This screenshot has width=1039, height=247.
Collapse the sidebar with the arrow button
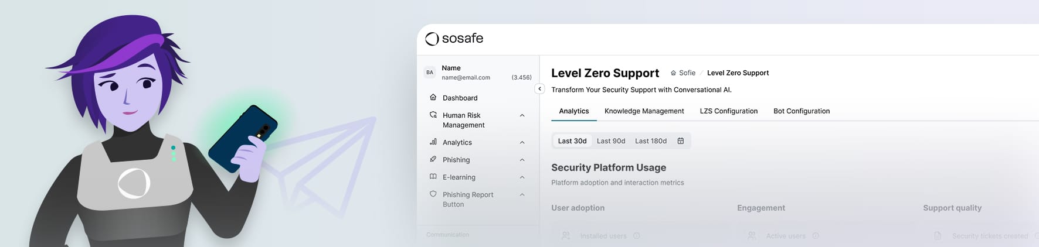click(539, 89)
